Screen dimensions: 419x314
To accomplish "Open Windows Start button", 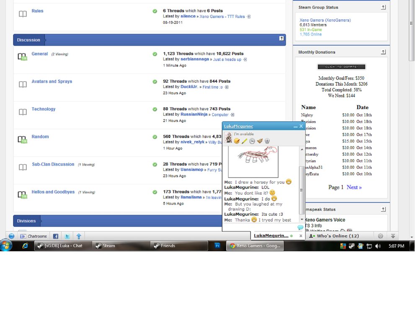I will [6, 246].
